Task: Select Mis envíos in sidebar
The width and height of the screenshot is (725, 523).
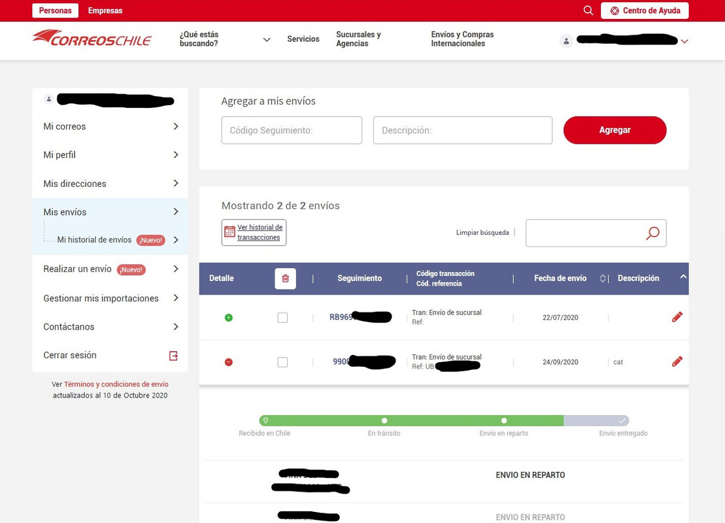Action: coord(65,212)
